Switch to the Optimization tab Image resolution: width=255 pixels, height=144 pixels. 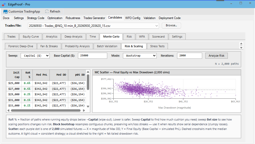pyautogui.click(x=55, y=18)
